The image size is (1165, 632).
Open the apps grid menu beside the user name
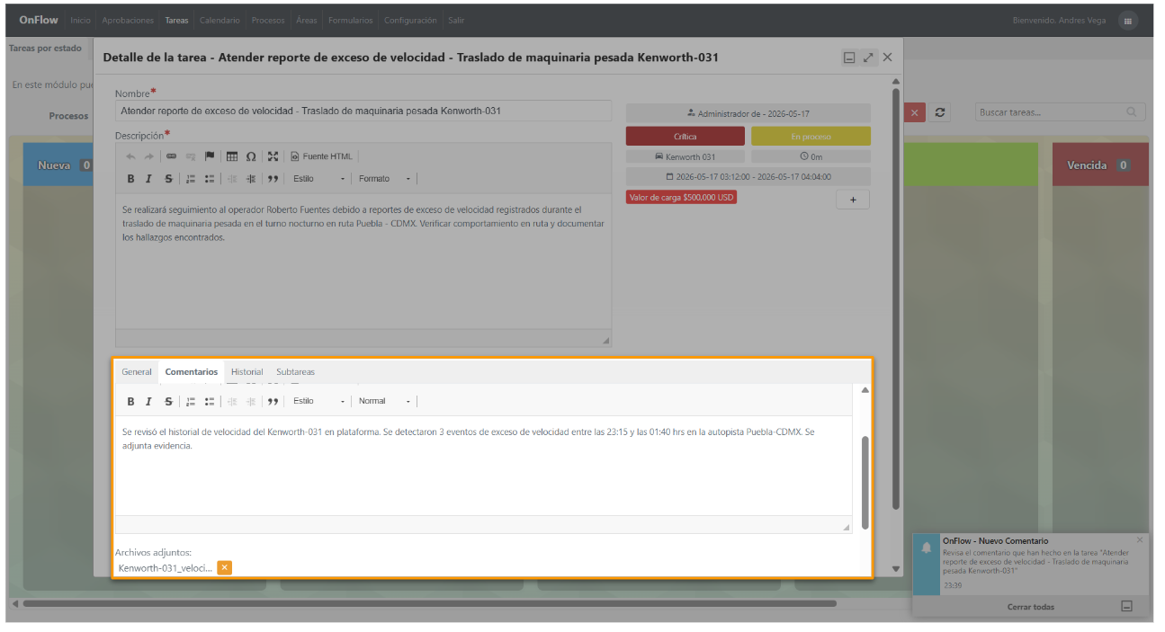pyautogui.click(x=1128, y=21)
